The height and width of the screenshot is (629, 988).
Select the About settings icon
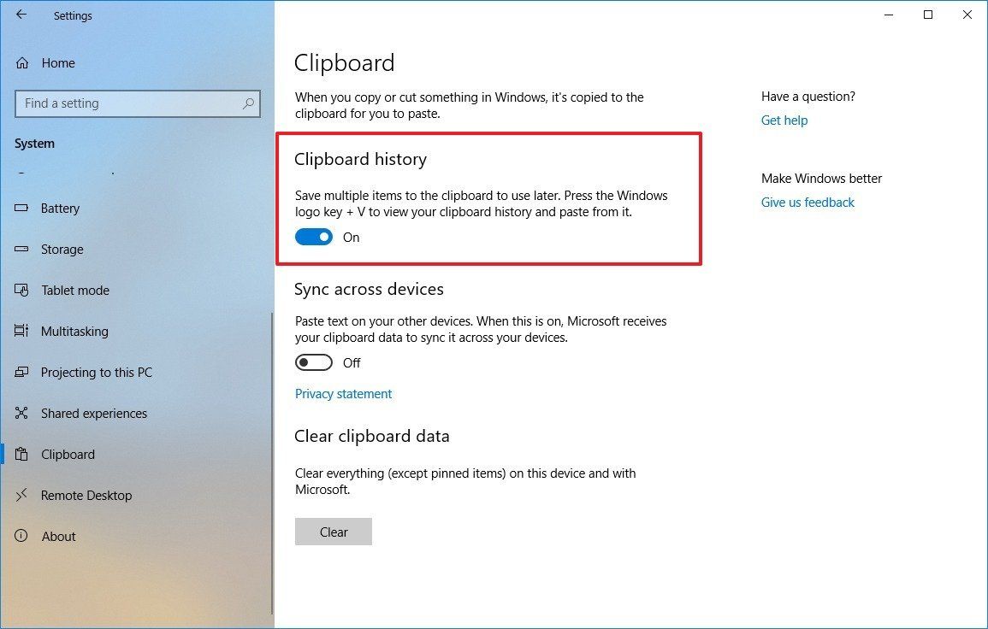(x=21, y=536)
